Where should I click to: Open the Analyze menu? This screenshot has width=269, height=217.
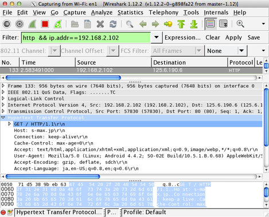click(x=102, y=13)
